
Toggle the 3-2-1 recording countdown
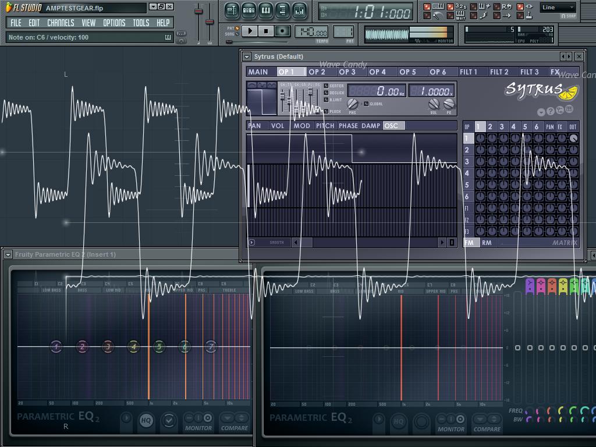450,7
